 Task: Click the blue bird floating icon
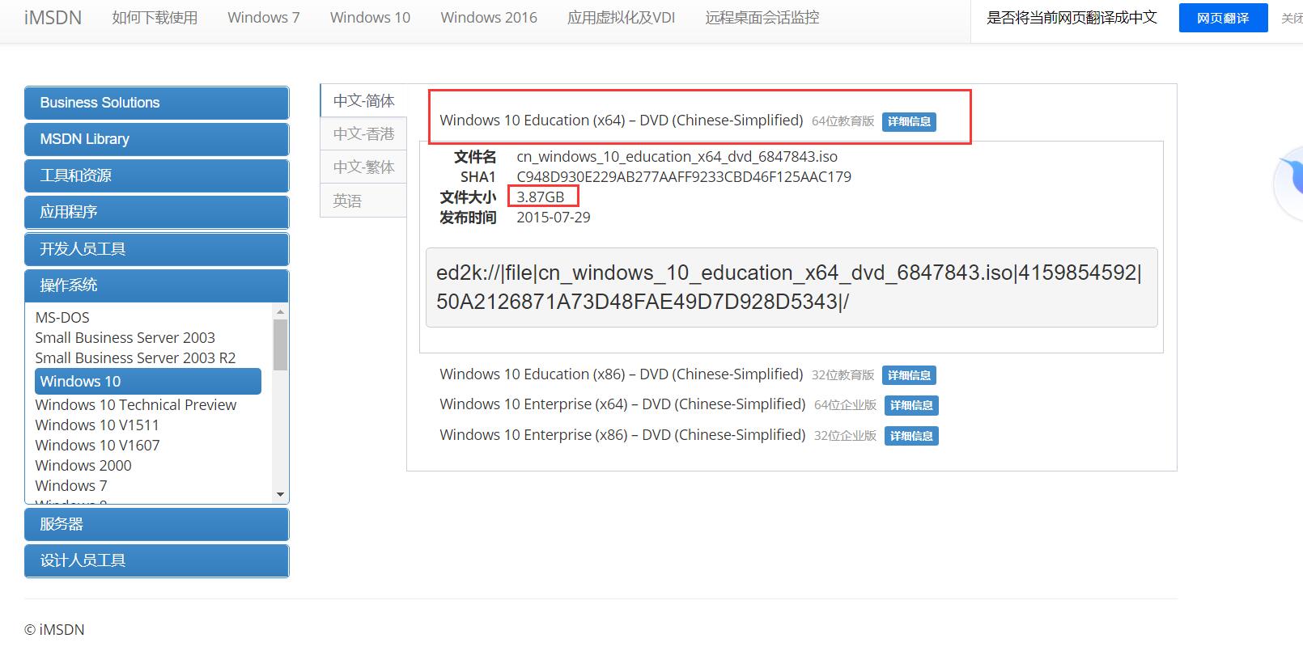coord(1290,182)
